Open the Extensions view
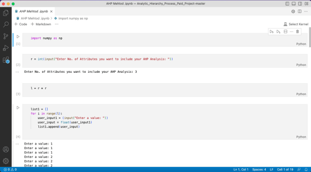 6,60
